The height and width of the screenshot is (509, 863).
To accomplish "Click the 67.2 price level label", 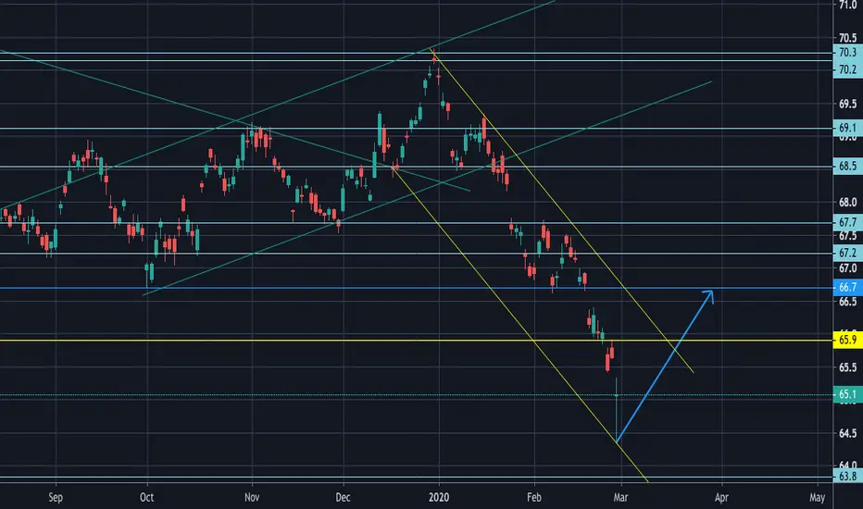I will tap(847, 254).
